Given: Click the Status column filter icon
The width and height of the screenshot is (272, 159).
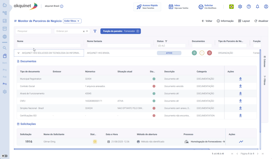Looking at the screenshot, I should click(x=166, y=41).
